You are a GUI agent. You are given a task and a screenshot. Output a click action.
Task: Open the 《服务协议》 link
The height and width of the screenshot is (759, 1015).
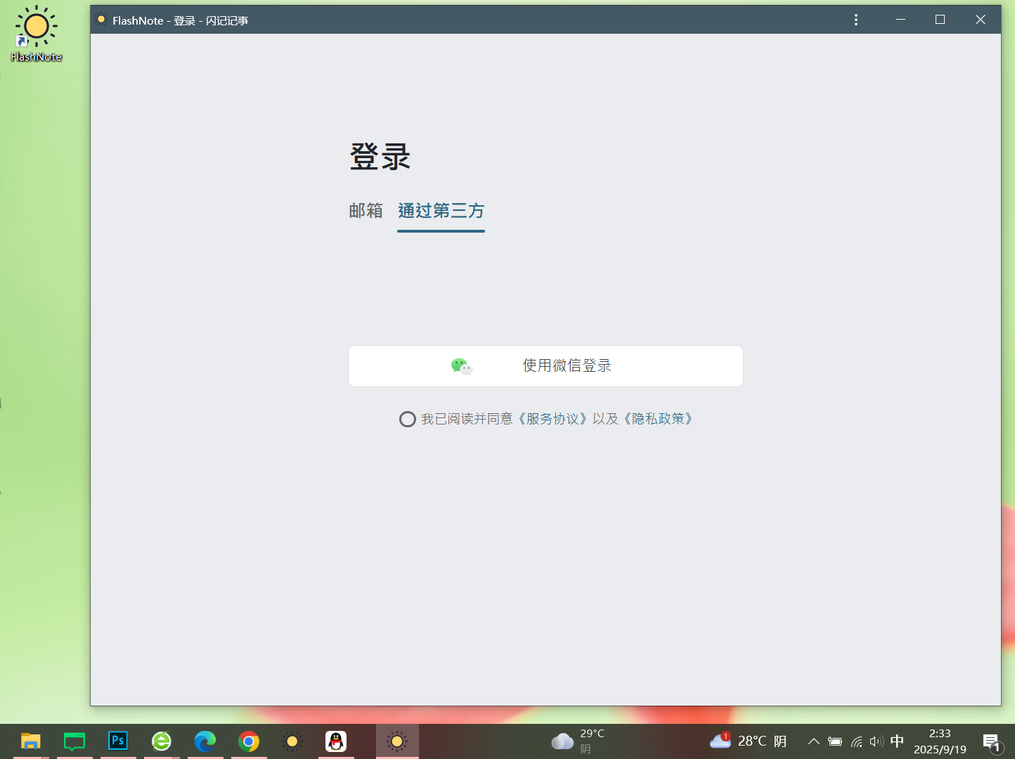[552, 419]
